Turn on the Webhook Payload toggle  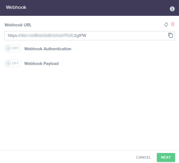[13, 64]
